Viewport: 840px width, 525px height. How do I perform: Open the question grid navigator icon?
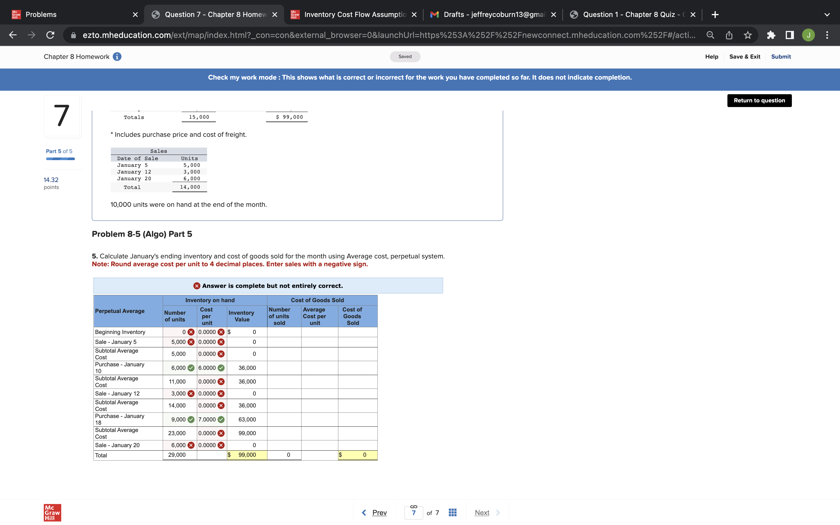[452, 512]
